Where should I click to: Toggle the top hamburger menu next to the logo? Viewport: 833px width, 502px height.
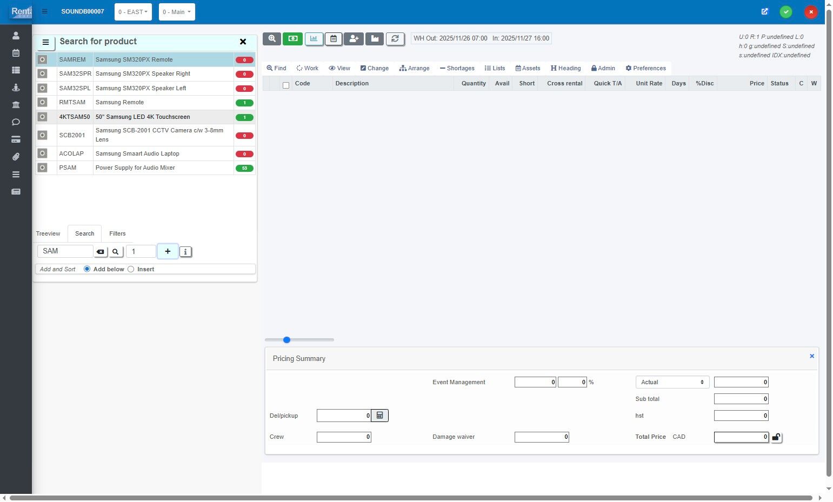coord(45,11)
